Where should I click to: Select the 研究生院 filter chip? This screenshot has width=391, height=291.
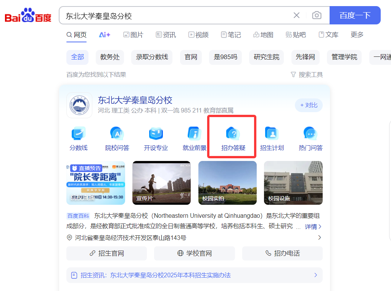266,57
